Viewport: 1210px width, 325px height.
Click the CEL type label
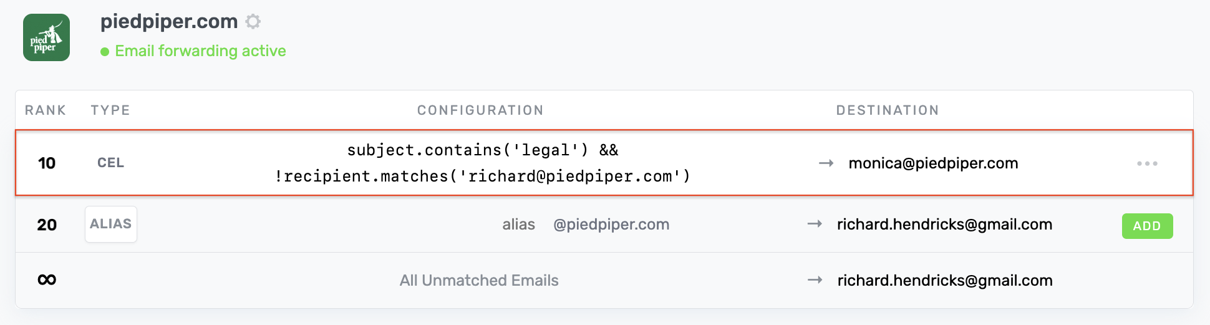pos(111,163)
